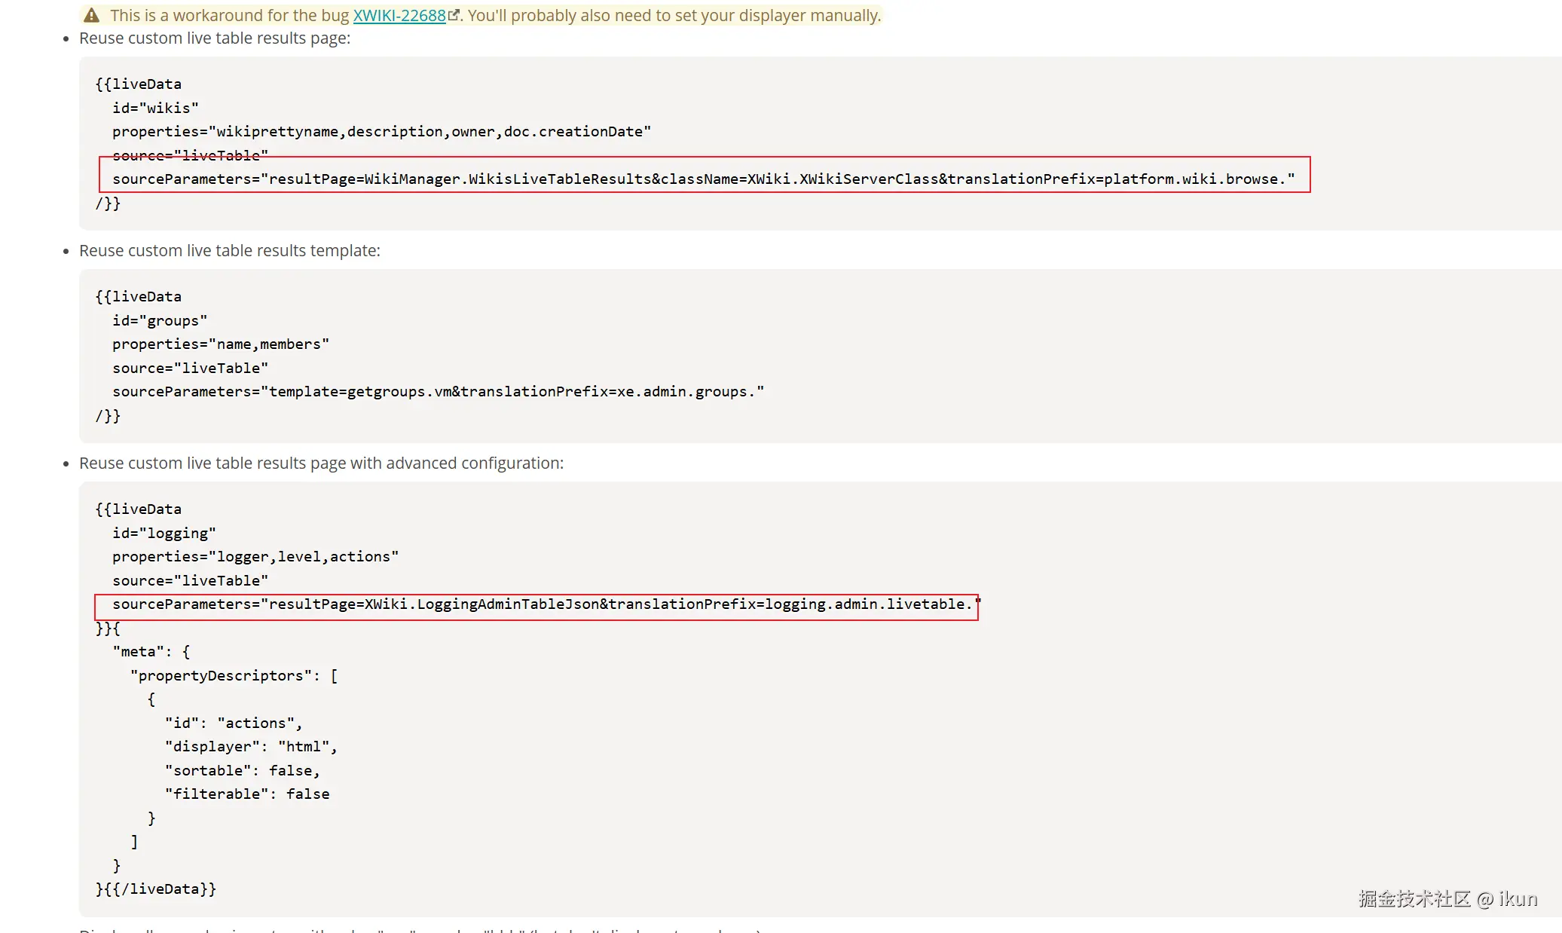The height and width of the screenshot is (933, 1562).
Task: Click the "displayer": "html" line
Action: coord(251,747)
